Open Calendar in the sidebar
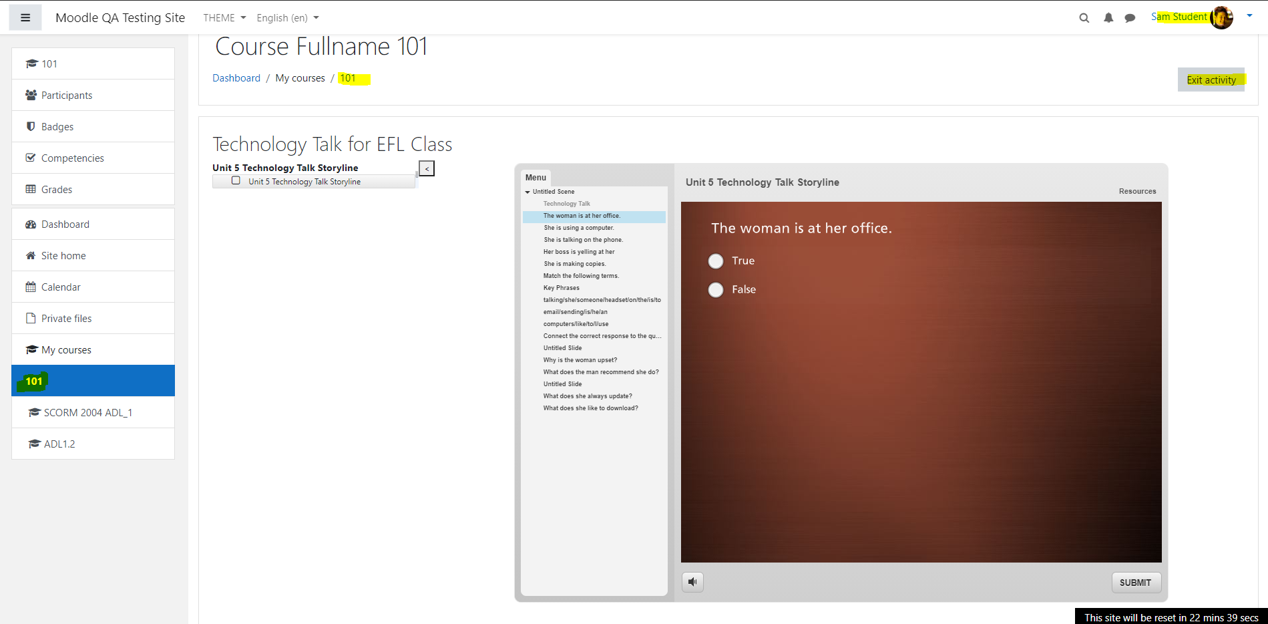 click(93, 287)
